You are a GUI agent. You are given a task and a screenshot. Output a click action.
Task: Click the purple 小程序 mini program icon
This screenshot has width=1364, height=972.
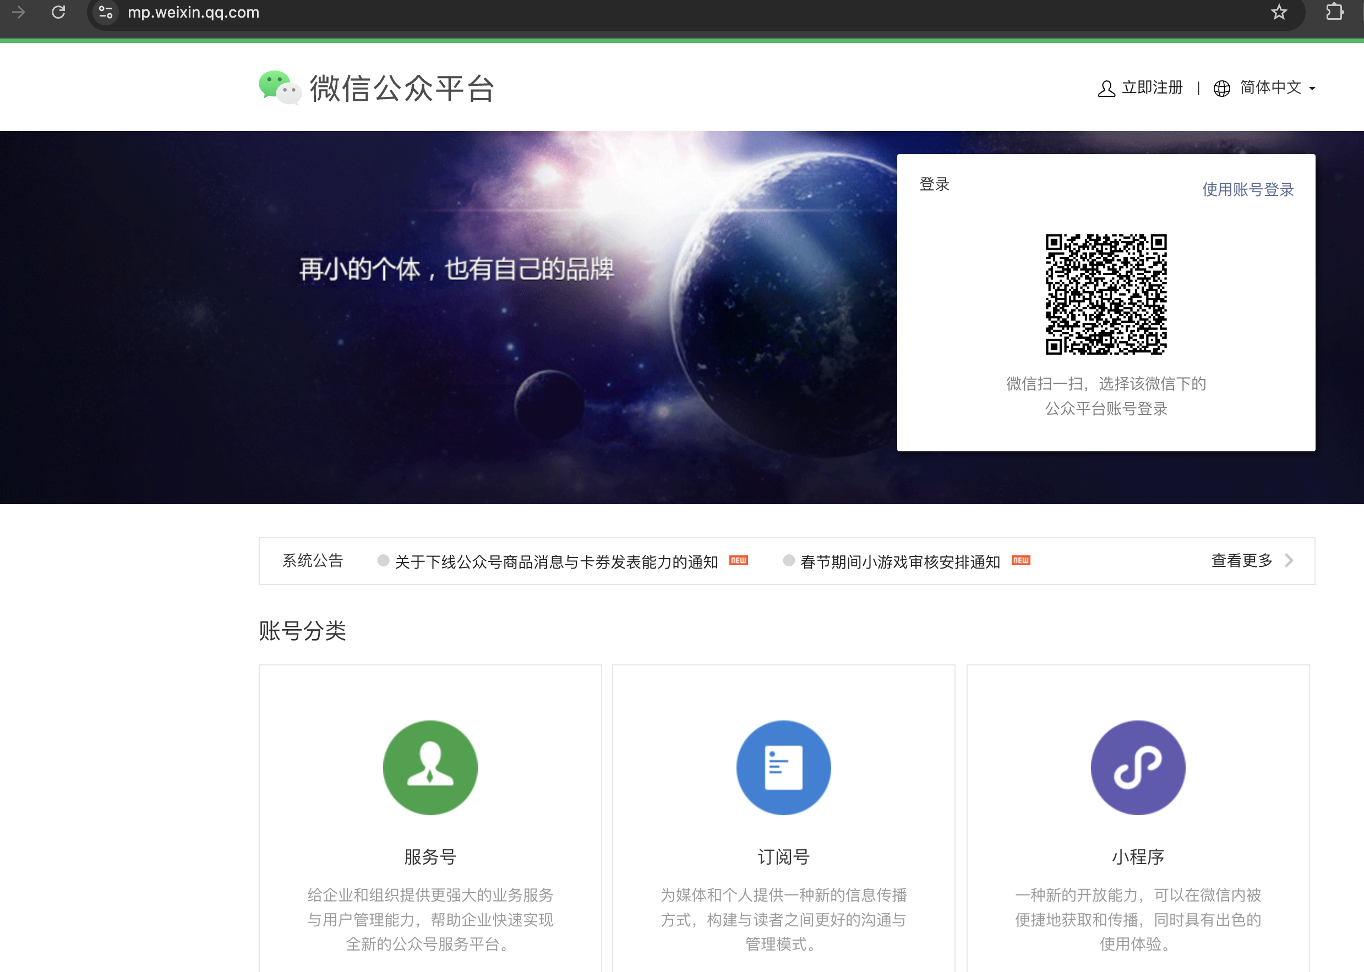coord(1137,767)
